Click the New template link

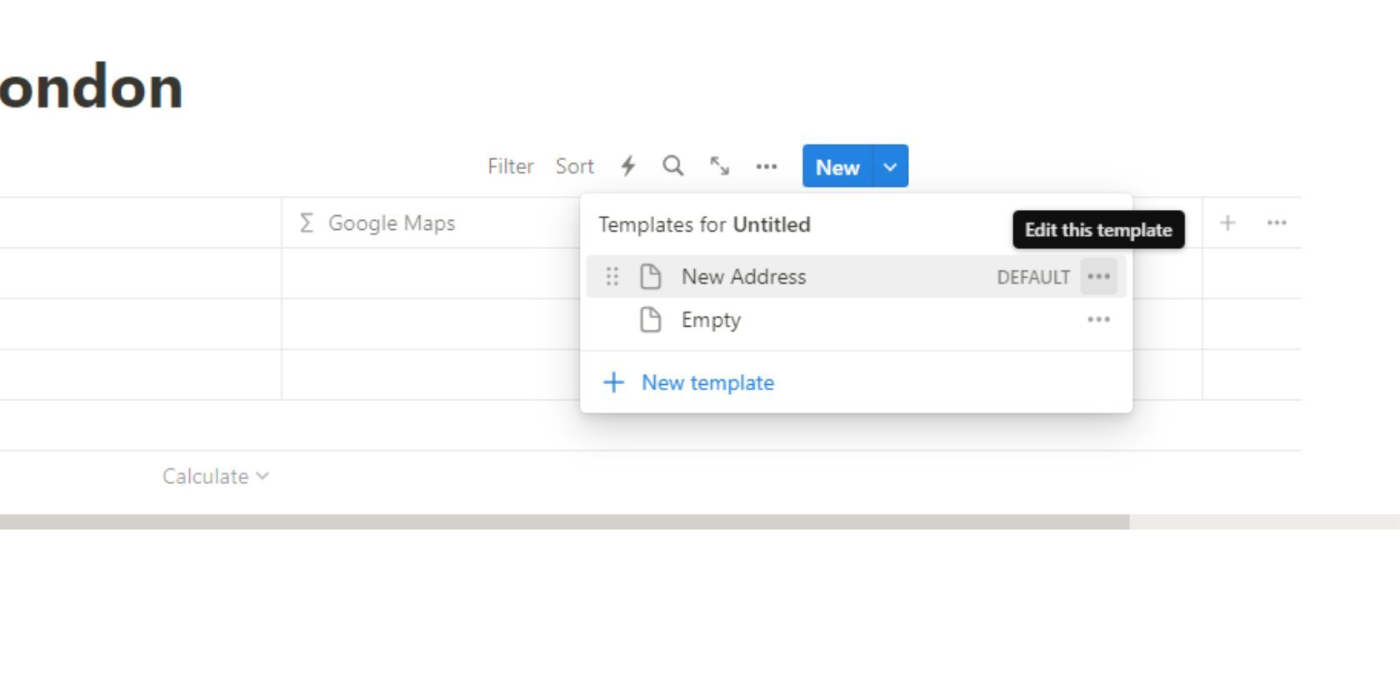point(707,382)
